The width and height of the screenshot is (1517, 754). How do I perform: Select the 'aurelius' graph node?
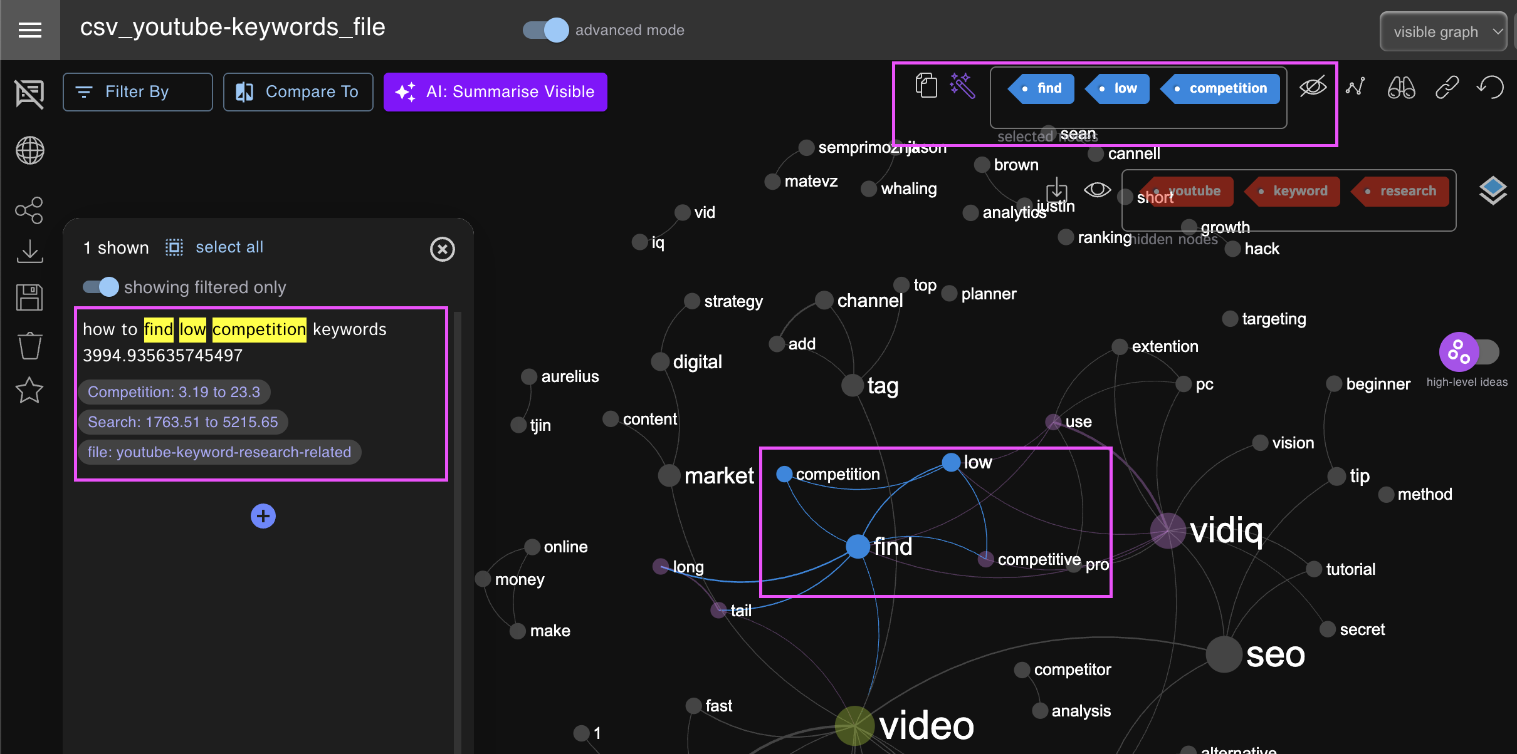point(529,376)
